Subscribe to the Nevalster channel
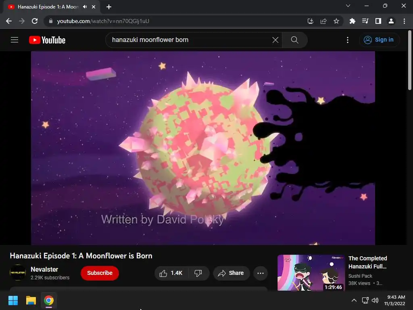Viewport: 413px width, 310px height. pos(100,273)
